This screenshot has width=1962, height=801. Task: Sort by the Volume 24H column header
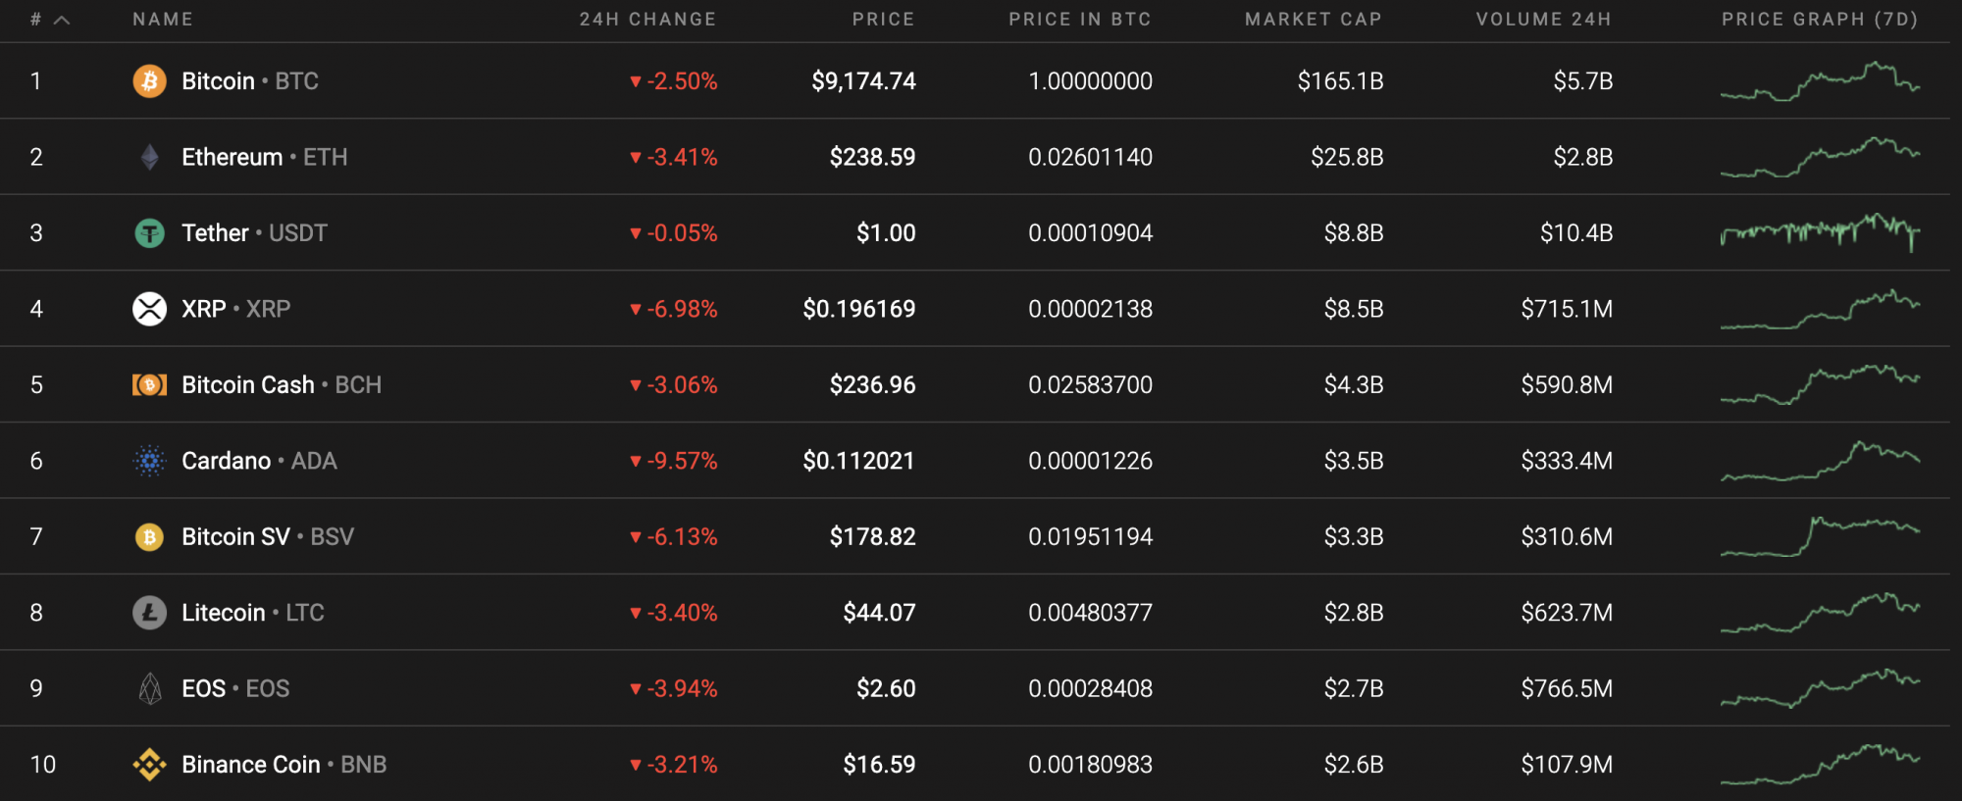click(x=1544, y=20)
